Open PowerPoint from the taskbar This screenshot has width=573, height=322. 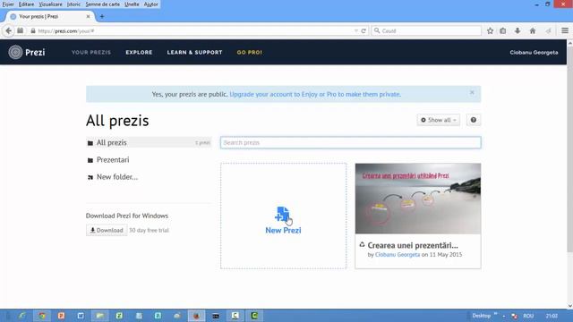coord(61,316)
